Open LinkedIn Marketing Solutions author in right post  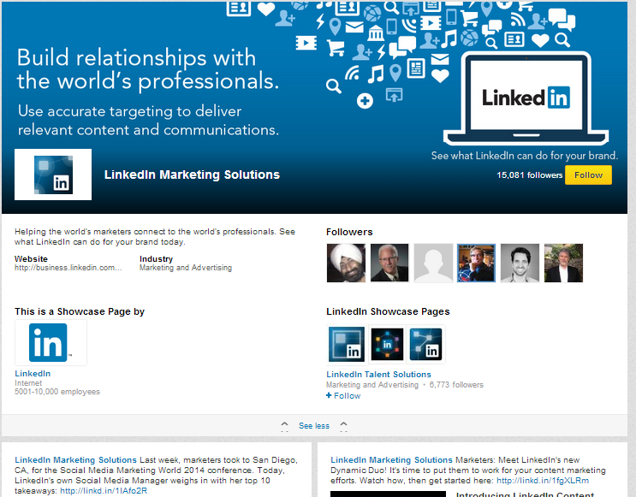391,459
